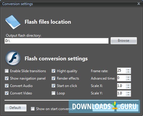The image size is (143, 116).
Task: Decrease Scale Y with down arrow
Action: pyautogui.click(x=128, y=95)
